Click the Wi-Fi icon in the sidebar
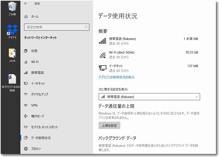 tap(26, 62)
